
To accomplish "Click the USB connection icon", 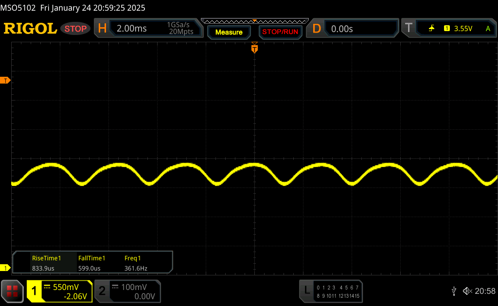I will click(x=454, y=291).
